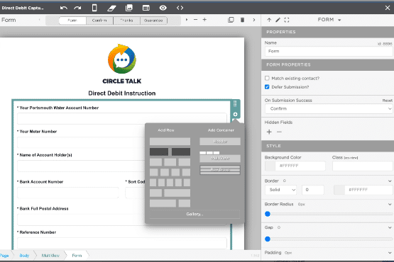Select the Thanks view tab

click(x=126, y=21)
